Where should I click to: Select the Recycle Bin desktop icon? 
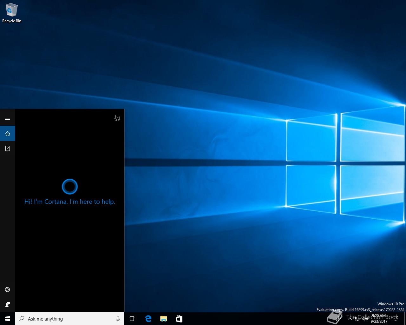pyautogui.click(x=12, y=13)
